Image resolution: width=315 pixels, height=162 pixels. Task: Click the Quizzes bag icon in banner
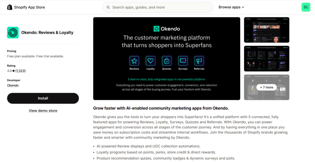tap(167, 61)
